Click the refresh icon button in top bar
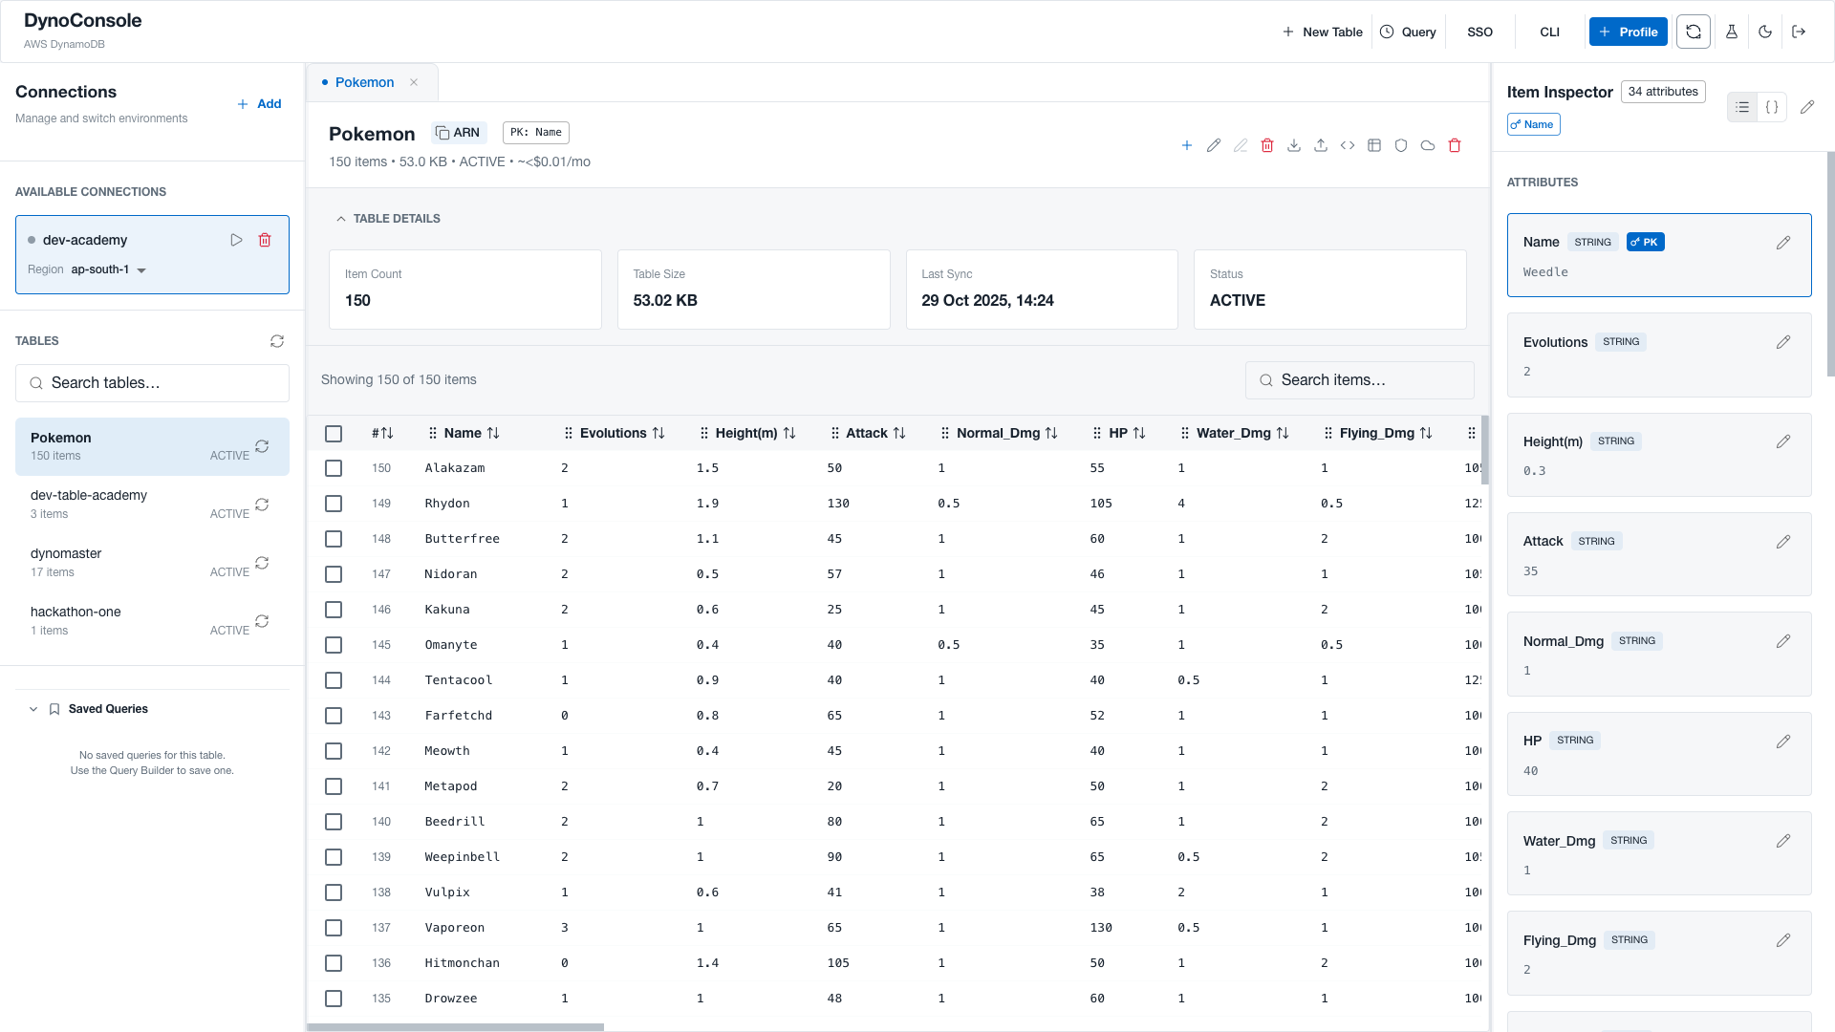Image resolution: width=1835 pixels, height=1032 pixels. [x=1694, y=32]
